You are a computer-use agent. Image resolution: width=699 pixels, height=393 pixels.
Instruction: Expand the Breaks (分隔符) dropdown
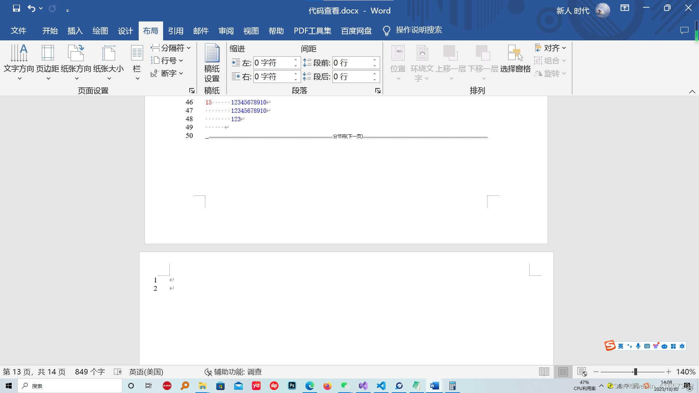coord(171,48)
